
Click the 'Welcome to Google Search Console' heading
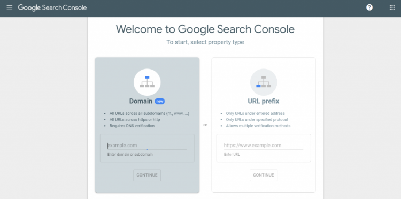[205, 29]
